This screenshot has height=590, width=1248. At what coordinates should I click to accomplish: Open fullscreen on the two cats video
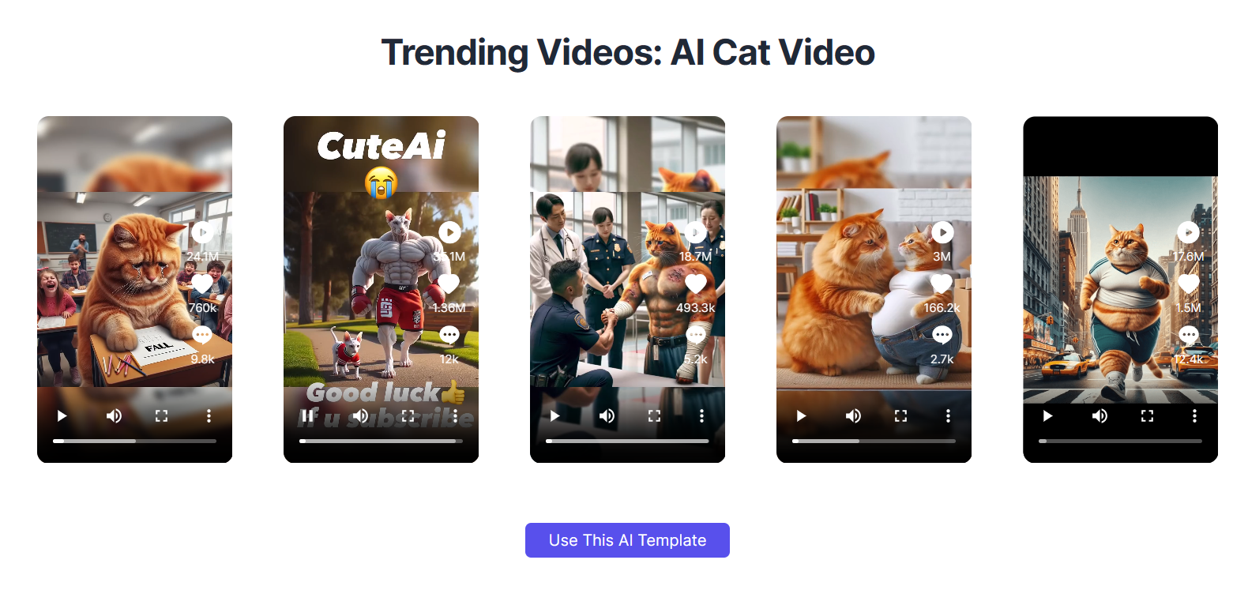point(900,415)
